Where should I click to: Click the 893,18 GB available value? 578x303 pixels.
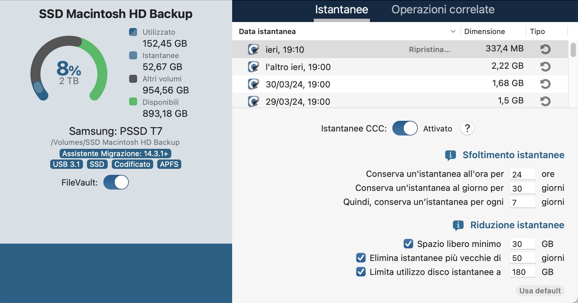point(165,114)
